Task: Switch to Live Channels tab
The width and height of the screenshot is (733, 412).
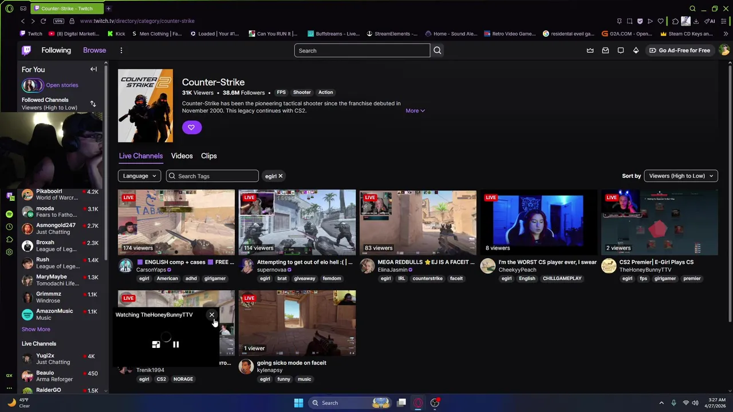Action: (141, 156)
